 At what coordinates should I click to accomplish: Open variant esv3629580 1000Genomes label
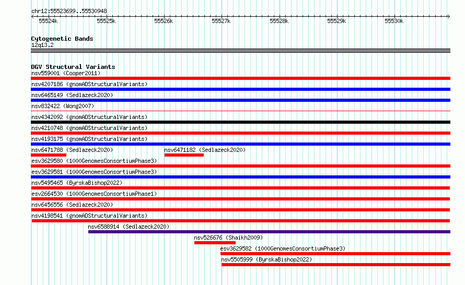tap(94, 161)
